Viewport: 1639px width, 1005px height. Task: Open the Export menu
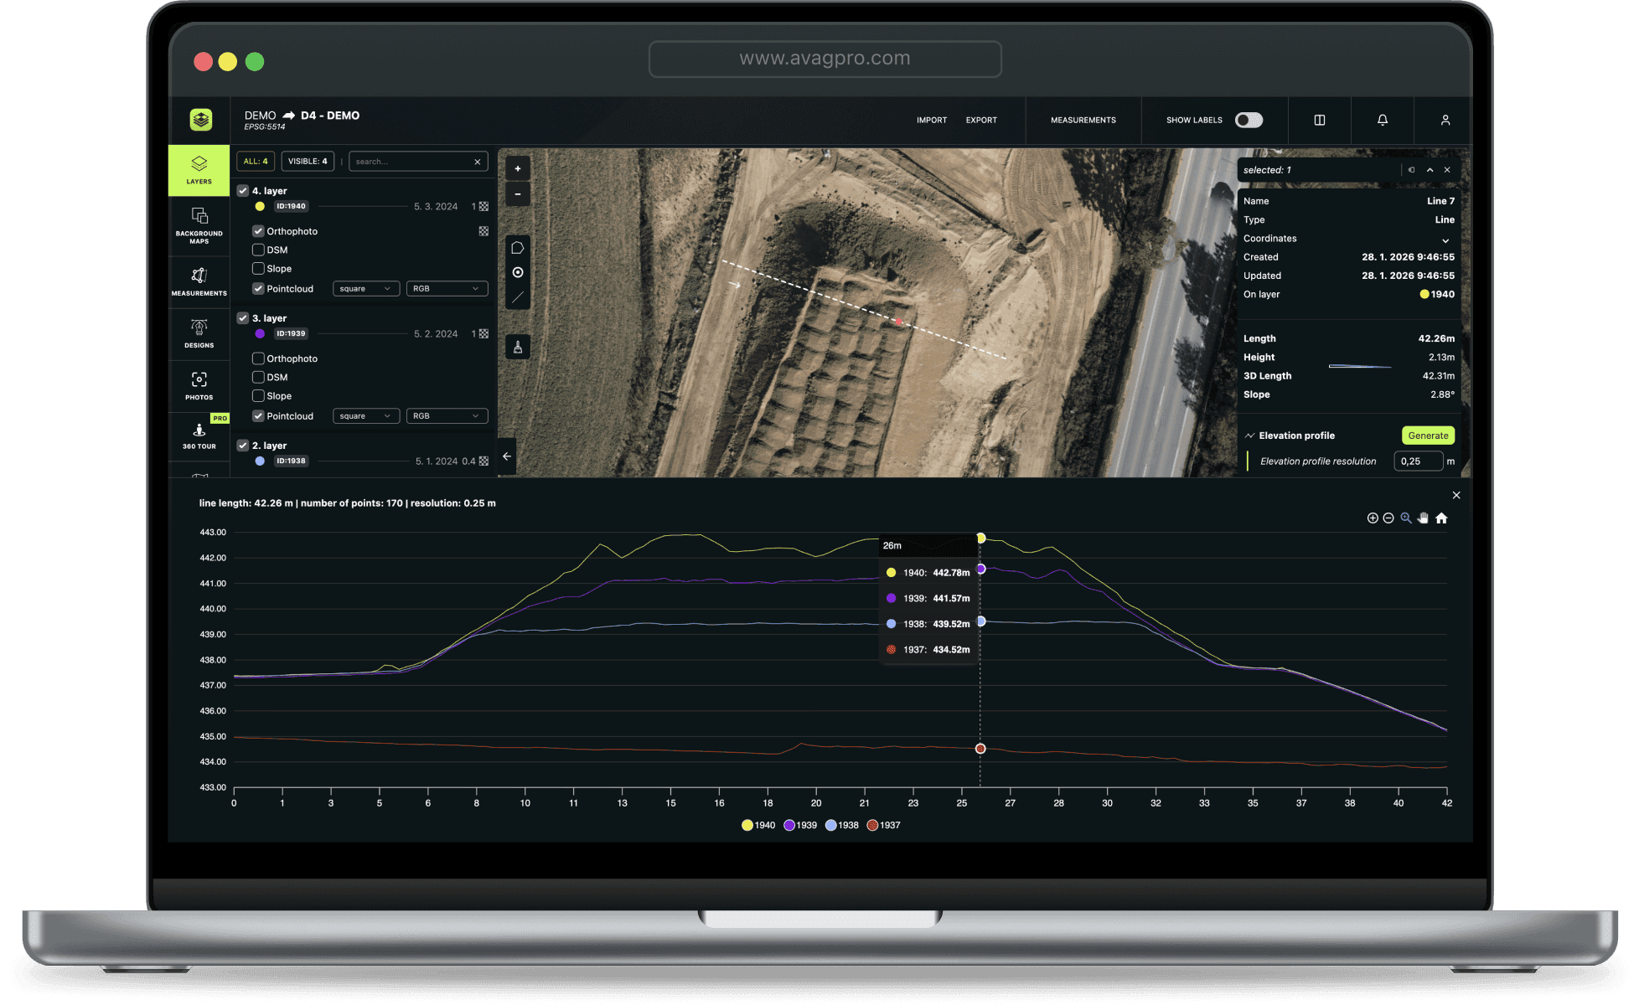[x=981, y=120]
